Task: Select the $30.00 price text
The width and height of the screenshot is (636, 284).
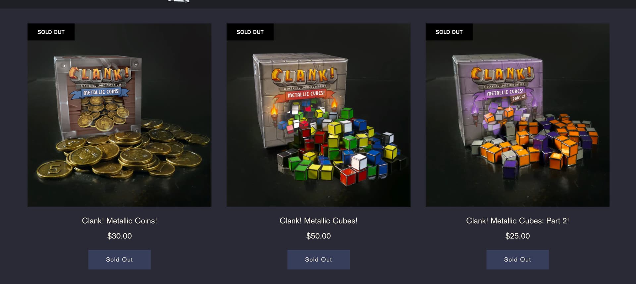Action: [119, 236]
